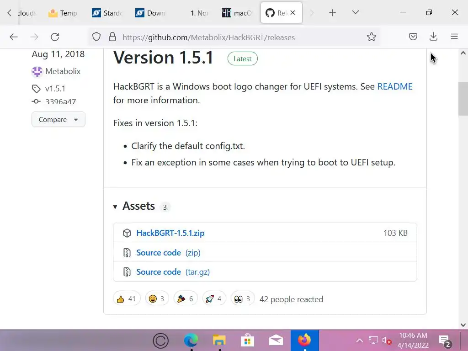Click the taskbar clock 10:46 AM
The width and height of the screenshot is (468, 351).
tap(413, 335)
